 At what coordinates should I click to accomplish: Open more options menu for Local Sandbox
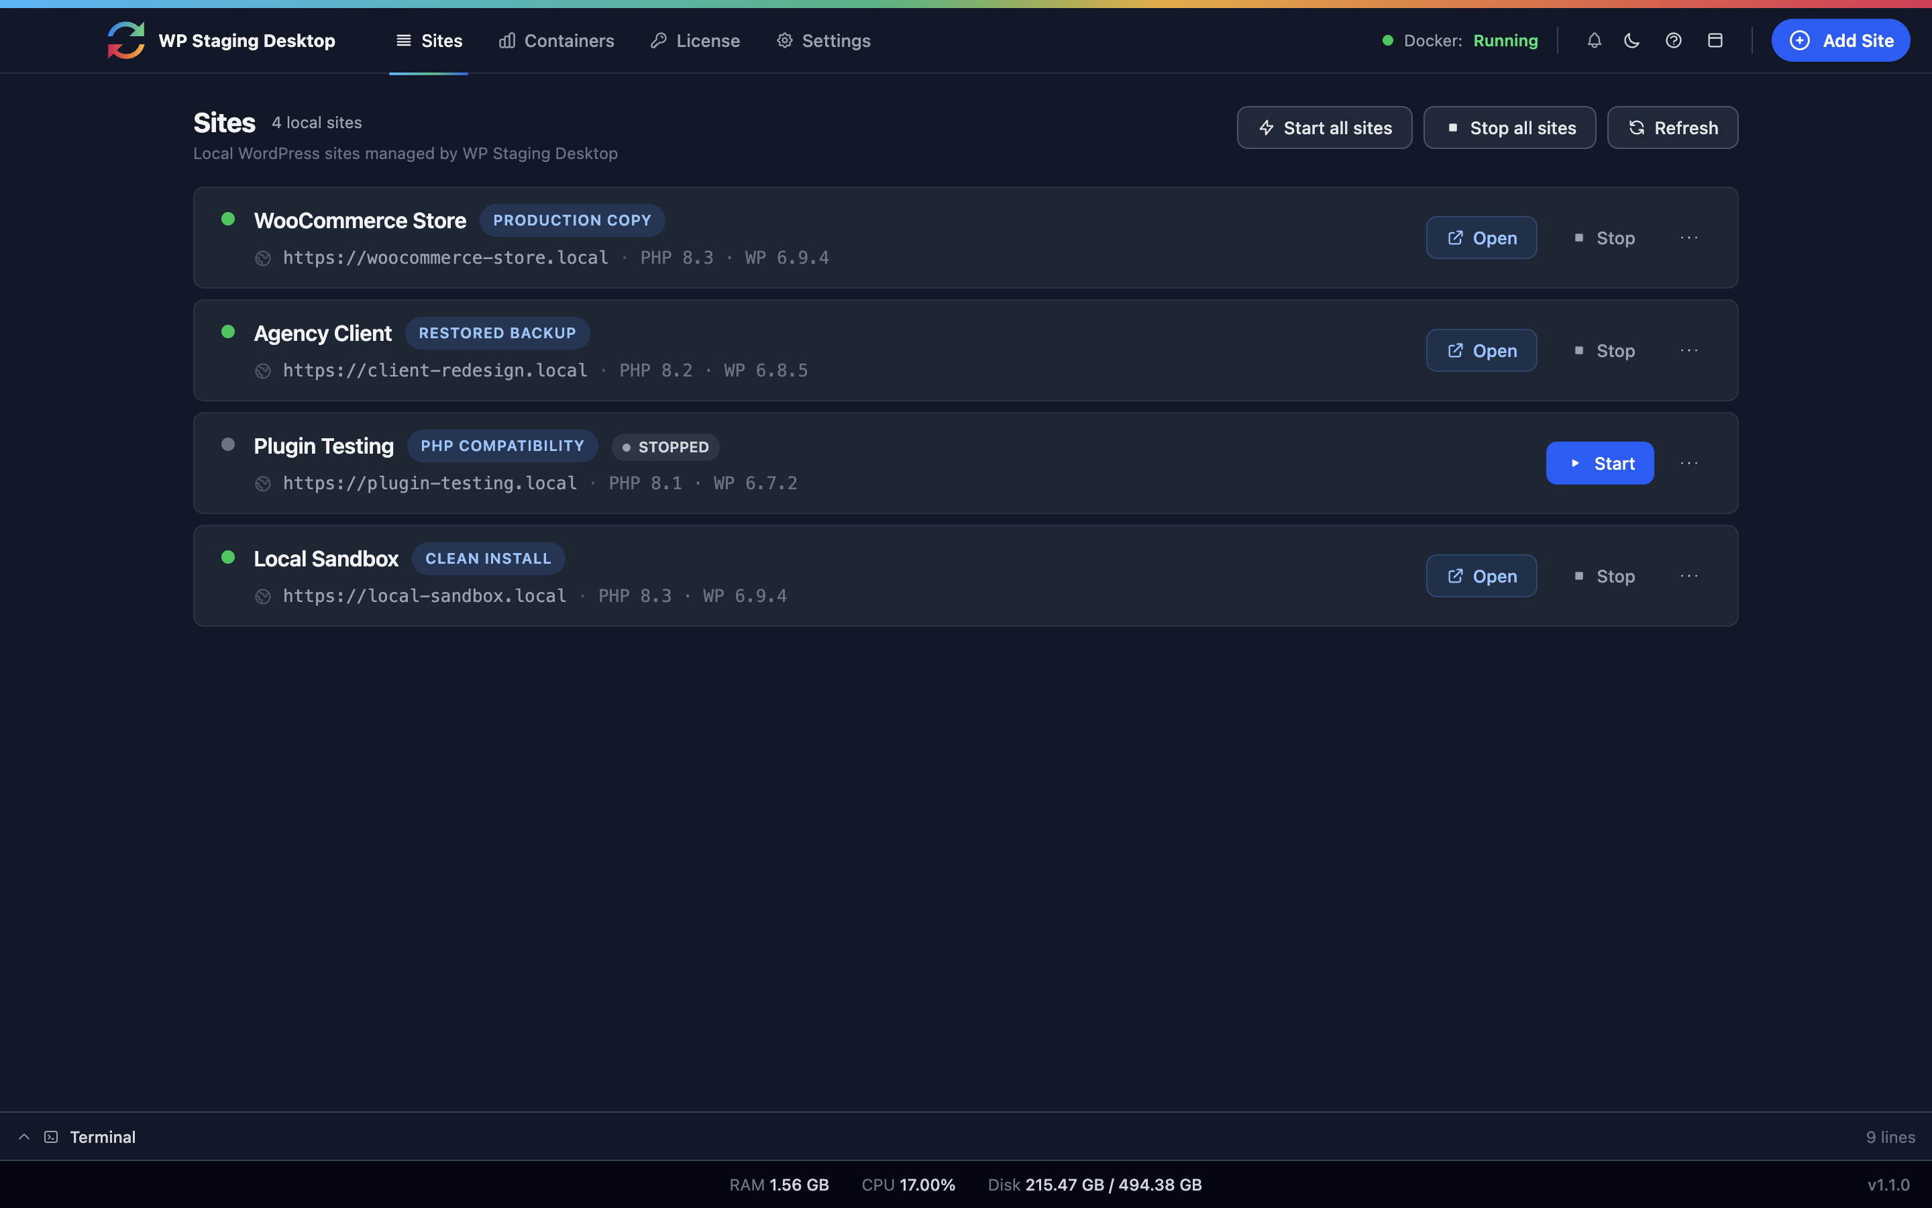[x=1688, y=575]
